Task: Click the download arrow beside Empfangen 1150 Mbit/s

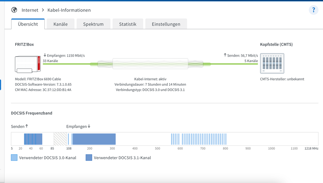Action: (x=45, y=55)
